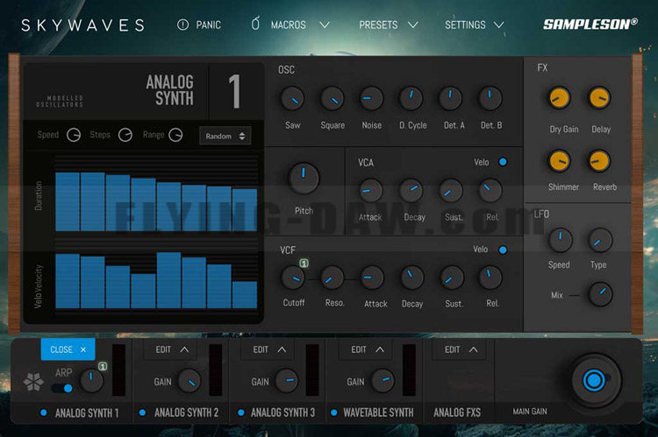
Task: Click the large MAIN GAIN knob
Action: tap(595, 380)
